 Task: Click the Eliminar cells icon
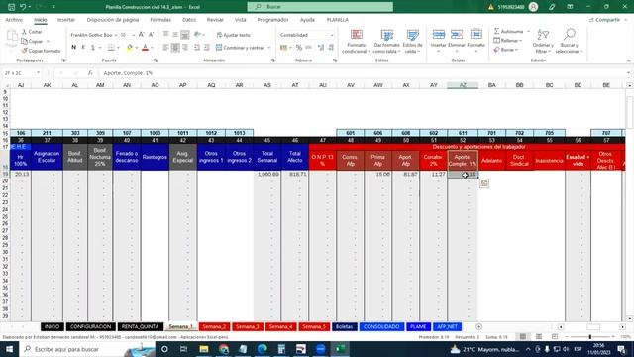457,35
